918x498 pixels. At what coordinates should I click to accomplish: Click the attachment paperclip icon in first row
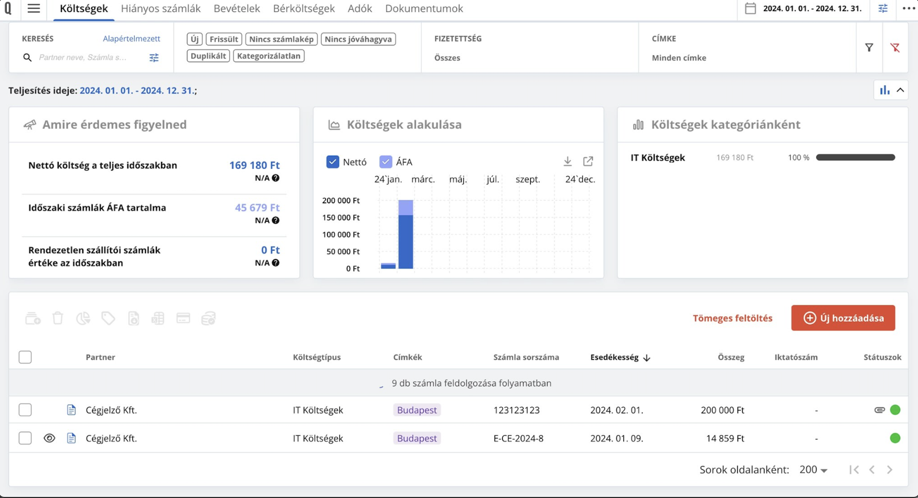pos(879,410)
